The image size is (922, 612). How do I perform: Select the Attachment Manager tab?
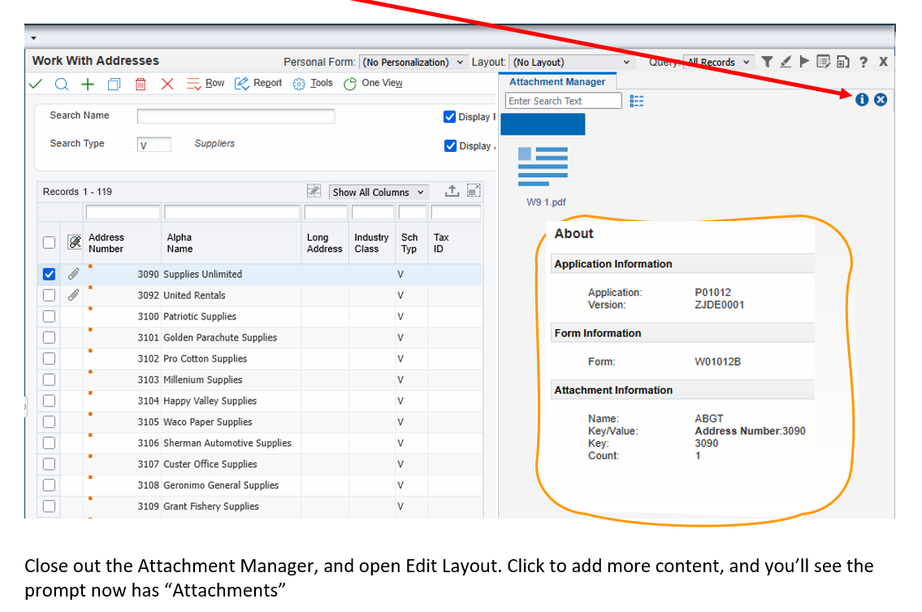557,82
